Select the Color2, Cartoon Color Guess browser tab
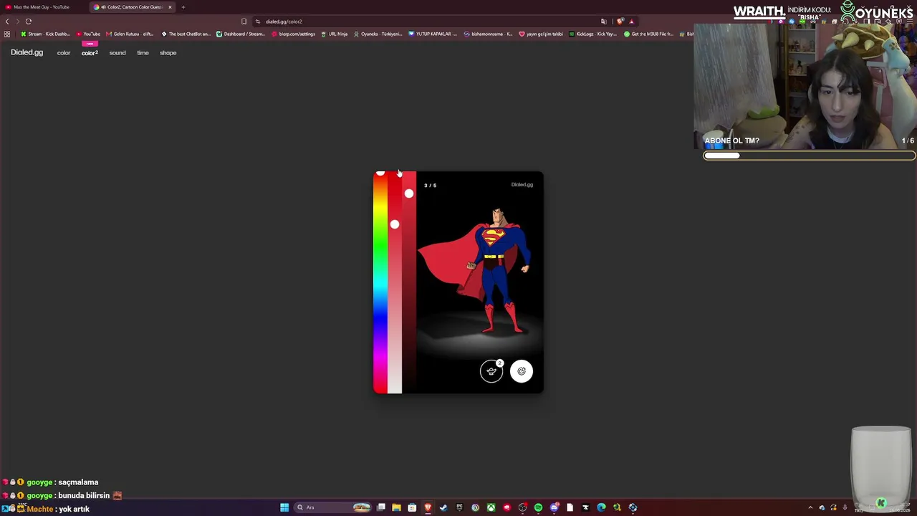The height and width of the screenshot is (516, 917). [x=133, y=7]
